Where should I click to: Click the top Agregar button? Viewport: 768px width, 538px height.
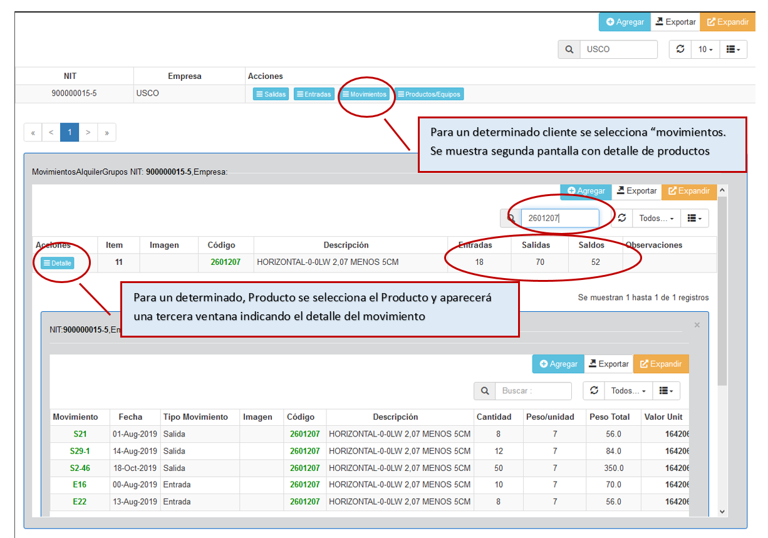625,22
